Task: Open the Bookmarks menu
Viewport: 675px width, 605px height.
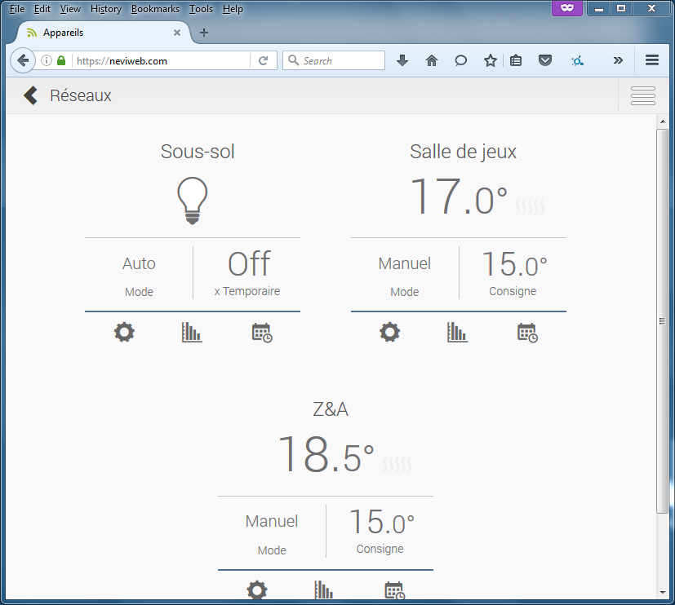Action: pos(155,9)
